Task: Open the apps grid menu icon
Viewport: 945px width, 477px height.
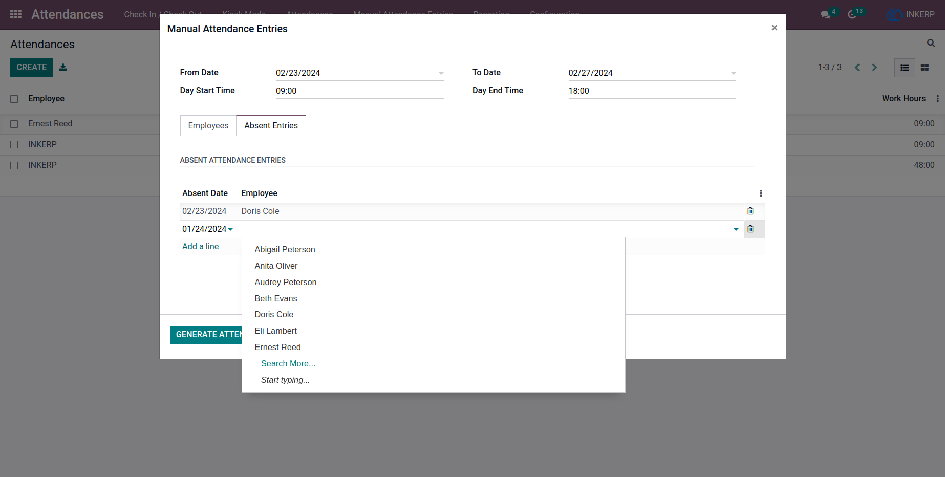Action: coord(16,14)
